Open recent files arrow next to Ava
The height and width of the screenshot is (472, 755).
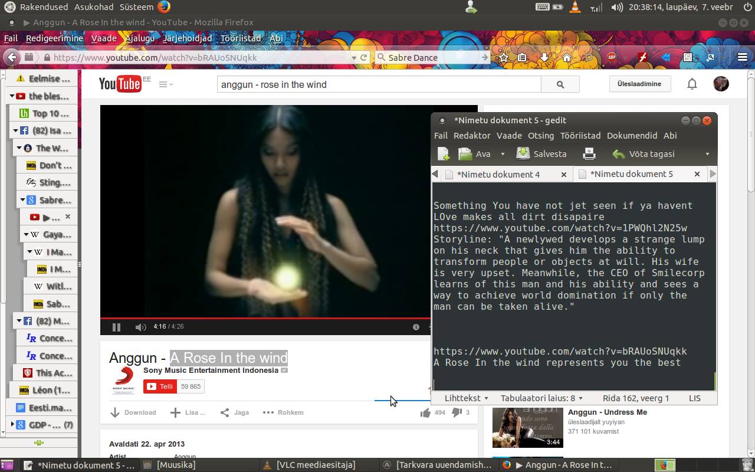click(x=503, y=154)
